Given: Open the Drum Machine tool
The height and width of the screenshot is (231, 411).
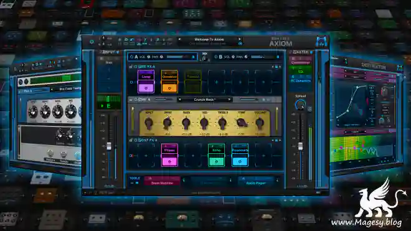Looking at the screenshot, I should tap(162, 181).
